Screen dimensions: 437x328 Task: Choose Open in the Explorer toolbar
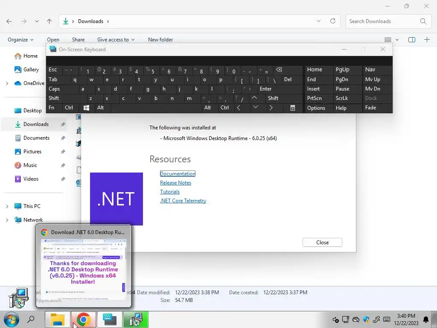[x=53, y=40]
